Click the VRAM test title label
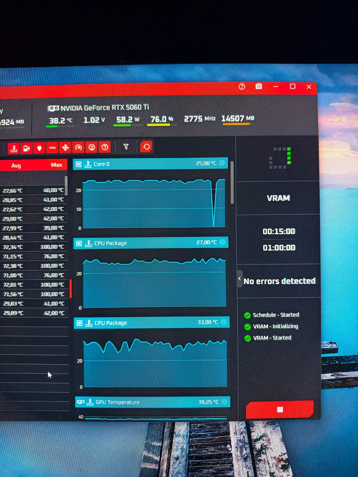Image resolution: width=358 pixels, height=477 pixels. (279, 198)
